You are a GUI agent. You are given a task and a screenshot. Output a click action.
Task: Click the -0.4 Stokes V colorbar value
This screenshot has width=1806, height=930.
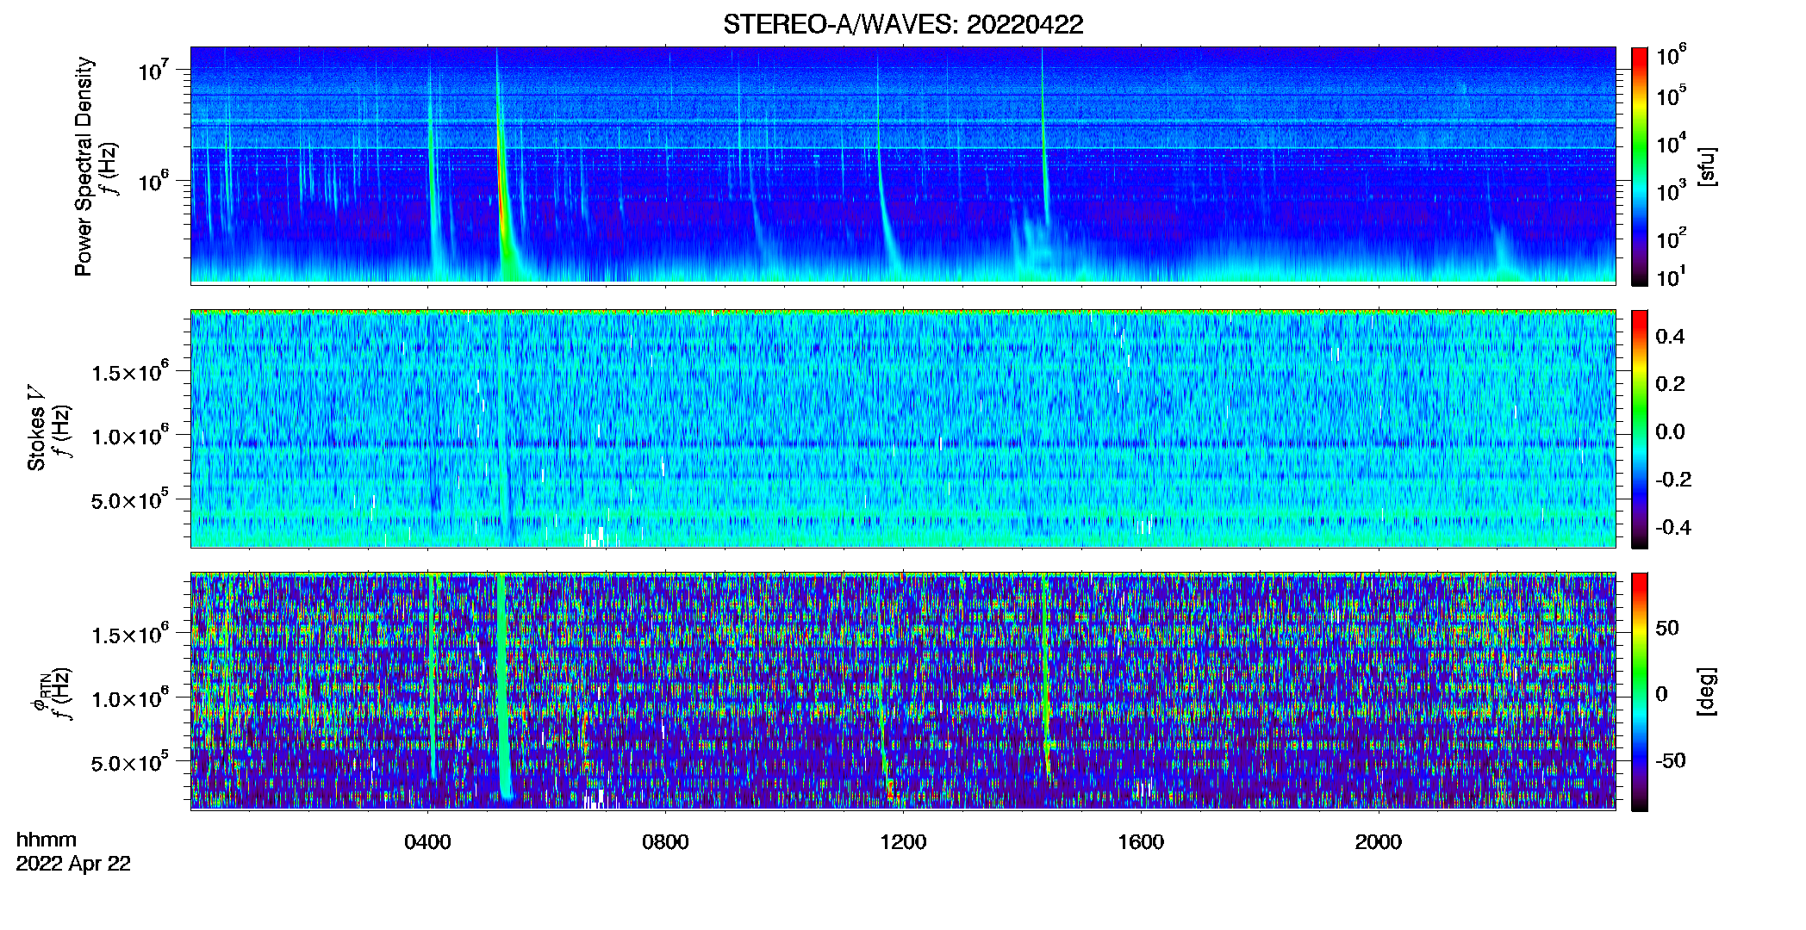pos(1673,527)
